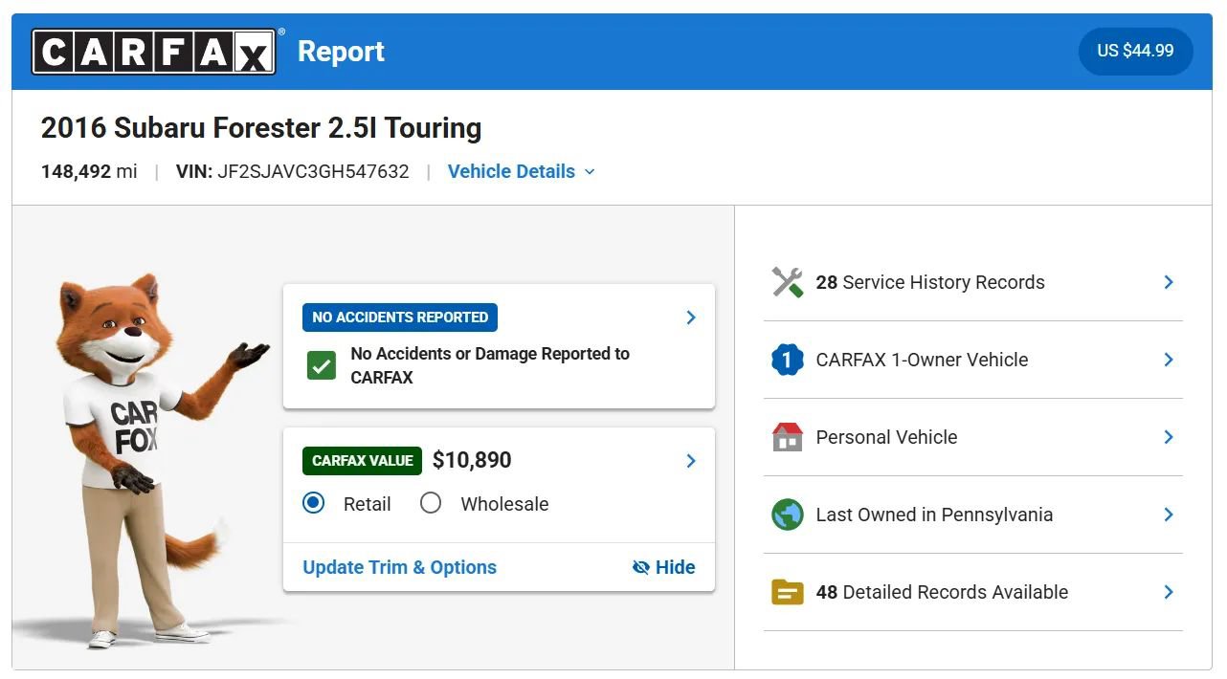Screen dimensions: 1227x679
Task: Open the 28 Service History Records row
Action: pos(973,282)
